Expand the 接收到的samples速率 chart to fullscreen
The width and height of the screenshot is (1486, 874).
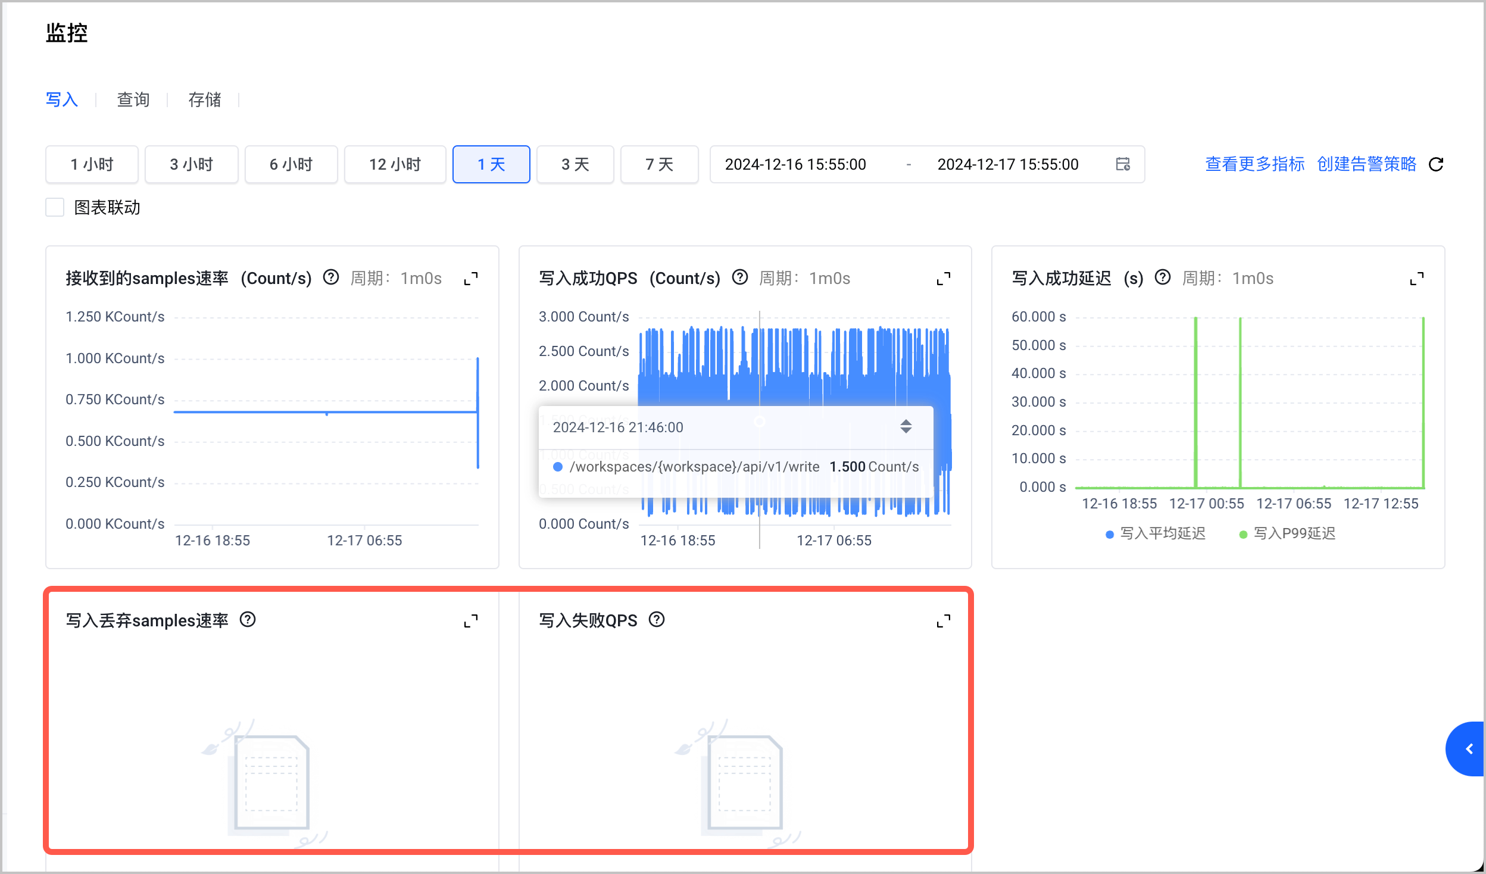point(471,279)
